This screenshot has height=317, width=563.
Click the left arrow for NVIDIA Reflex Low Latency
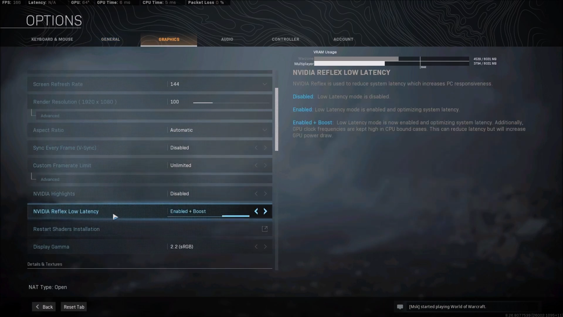point(256,211)
